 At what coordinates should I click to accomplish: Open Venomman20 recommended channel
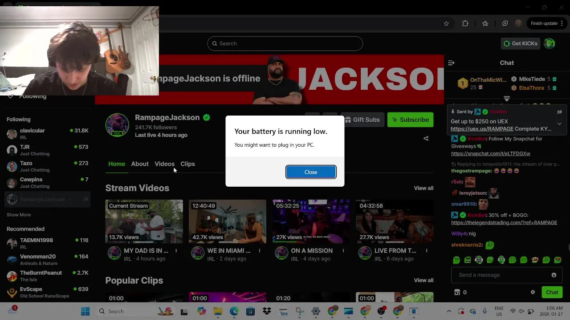(47, 260)
